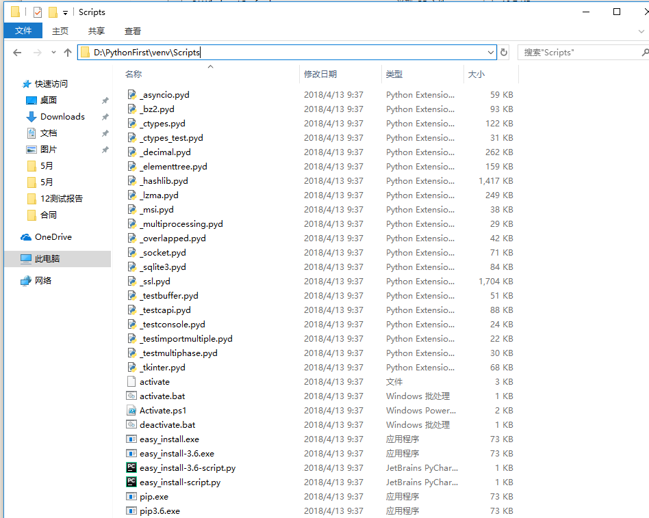Select easy_install.exe application icon
This screenshot has height=518, width=649.
click(x=131, y=439)
